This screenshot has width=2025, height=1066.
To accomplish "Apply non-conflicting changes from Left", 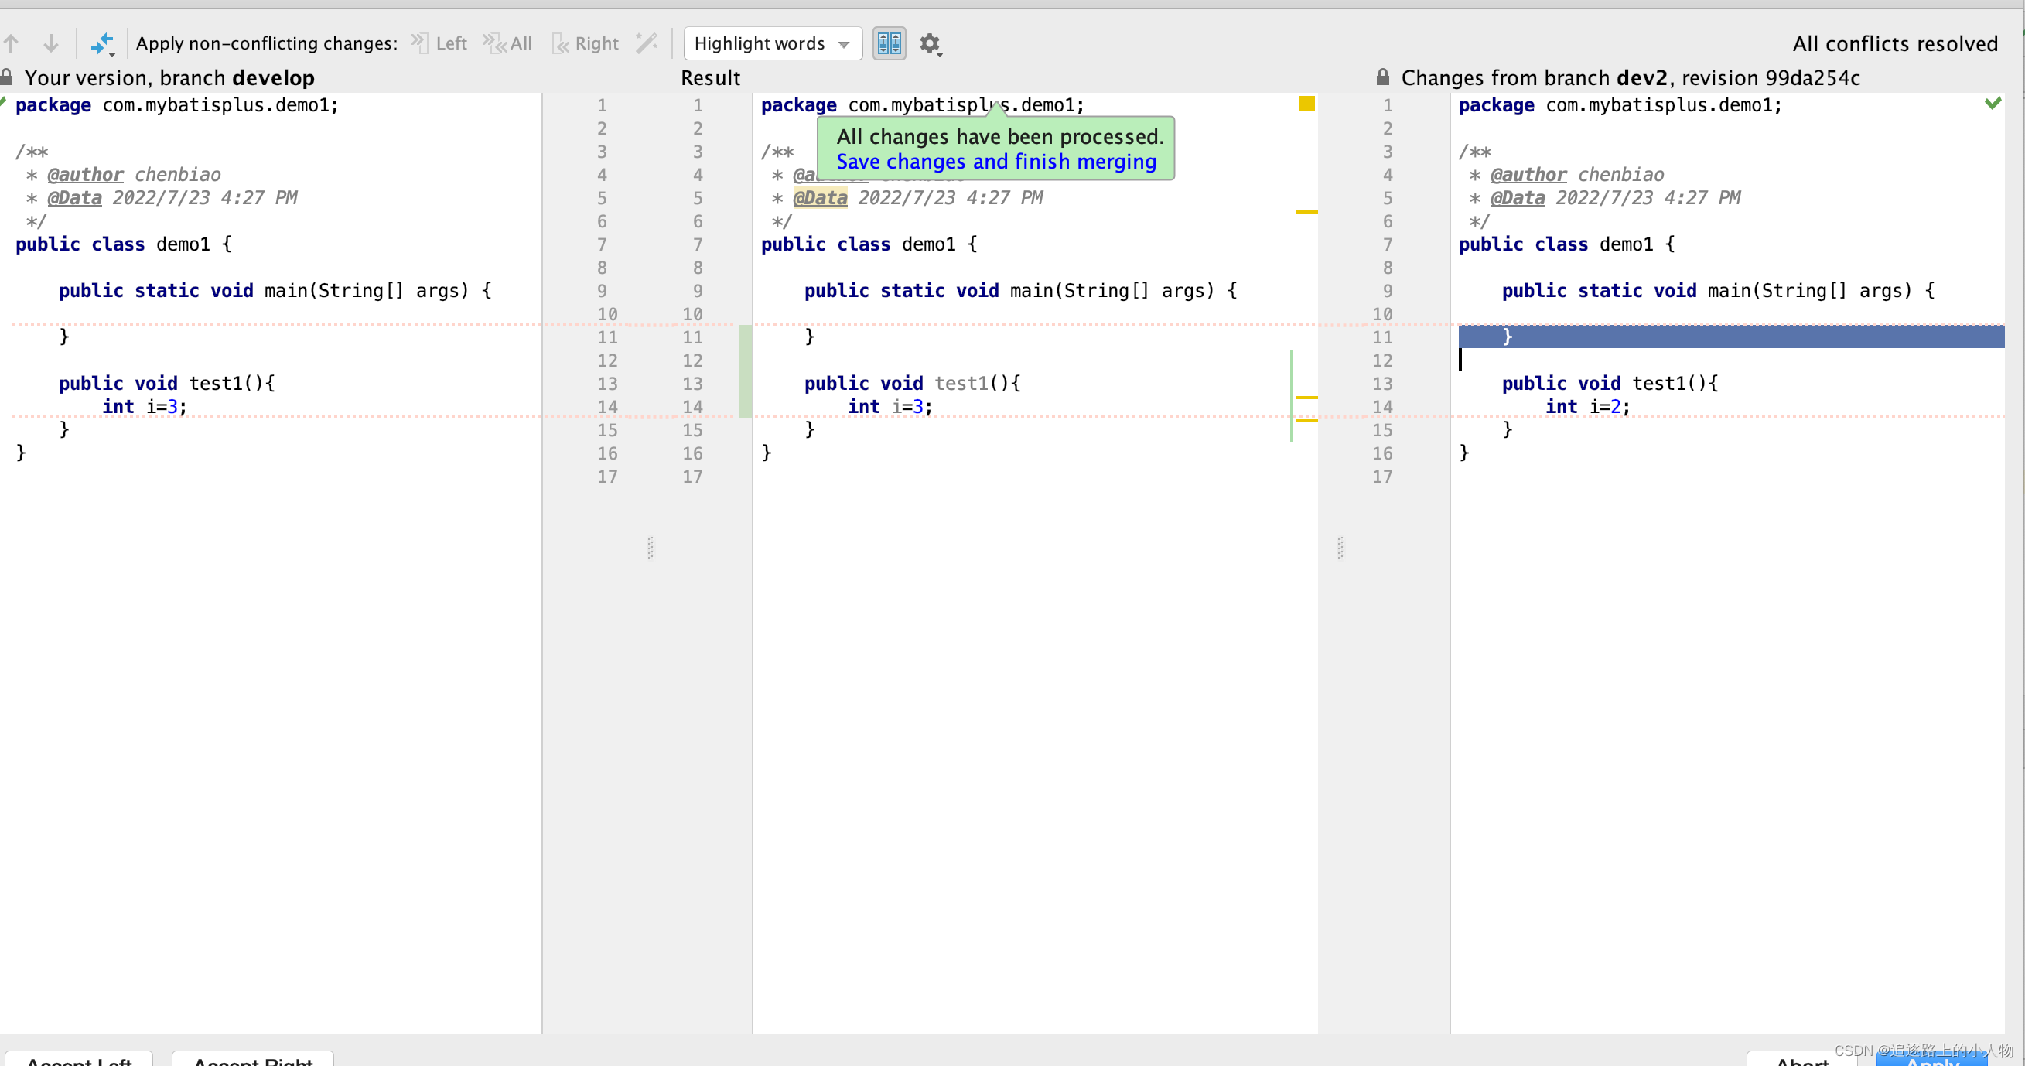I will click(440, 43).
